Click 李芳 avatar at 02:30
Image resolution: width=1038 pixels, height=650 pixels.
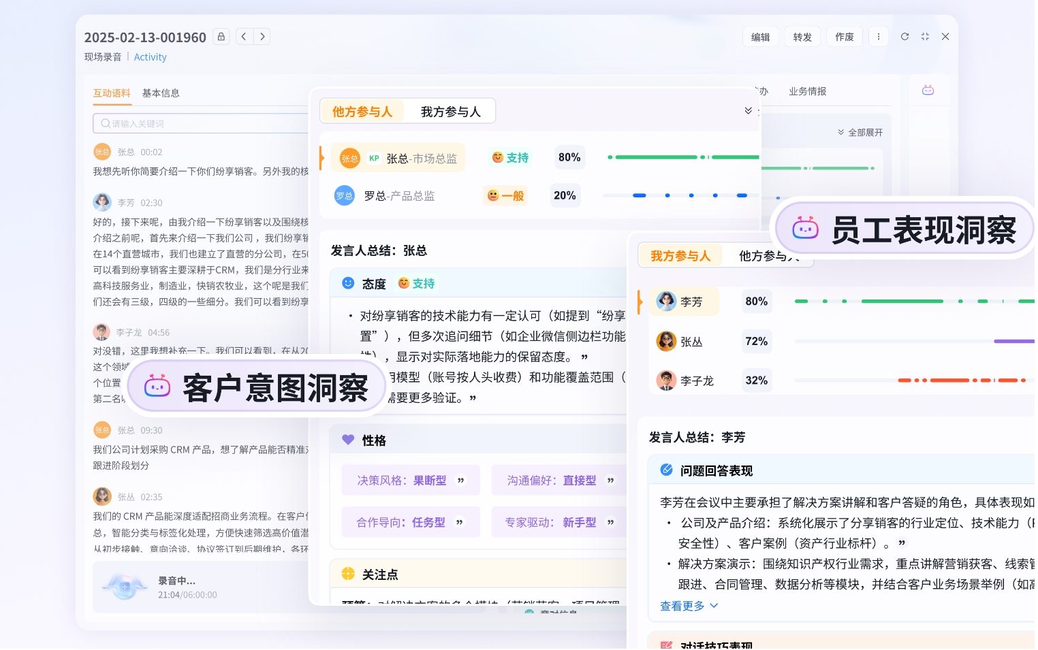102,202
